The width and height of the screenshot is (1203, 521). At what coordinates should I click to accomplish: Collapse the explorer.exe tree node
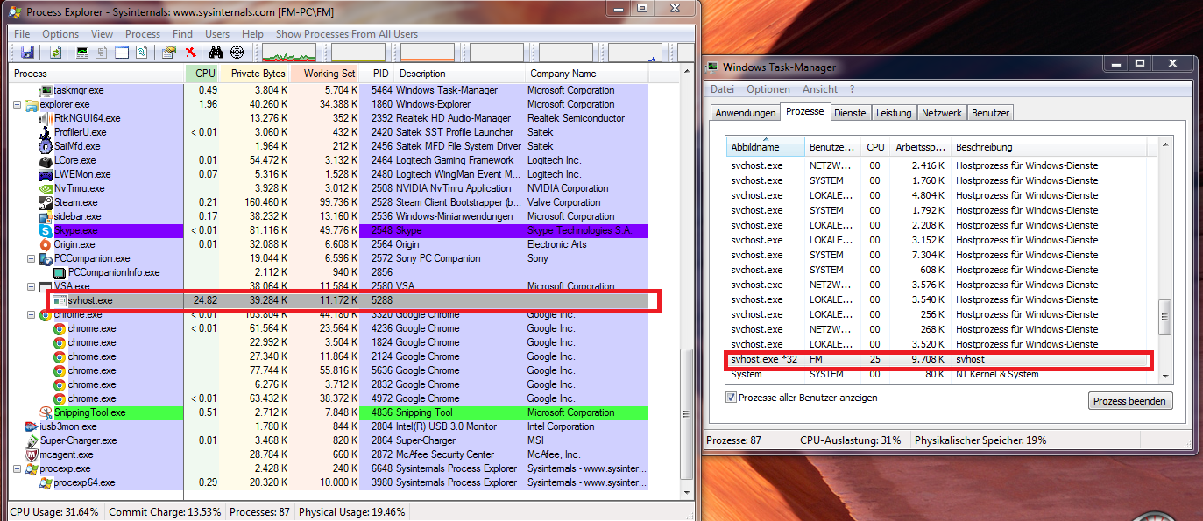[18, 104]
